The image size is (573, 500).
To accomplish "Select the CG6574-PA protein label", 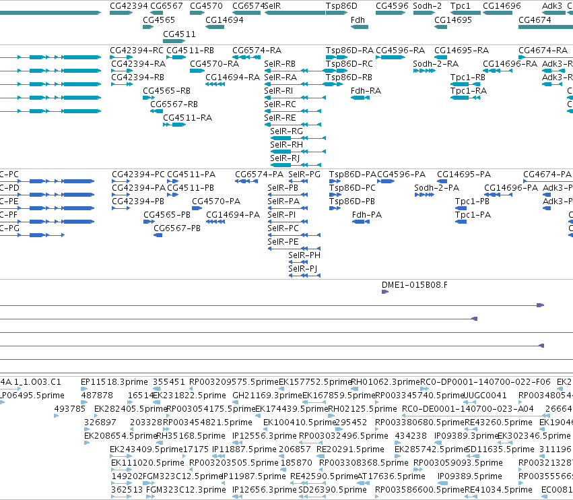I will tap(259, 175).
